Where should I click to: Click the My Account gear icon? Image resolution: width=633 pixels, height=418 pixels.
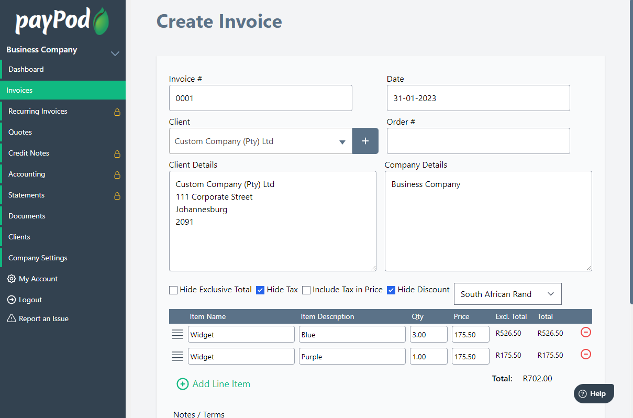click(12, 279)
